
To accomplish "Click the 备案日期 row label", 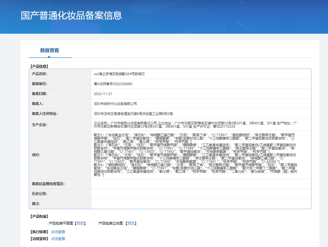I will tap(40, 94).
